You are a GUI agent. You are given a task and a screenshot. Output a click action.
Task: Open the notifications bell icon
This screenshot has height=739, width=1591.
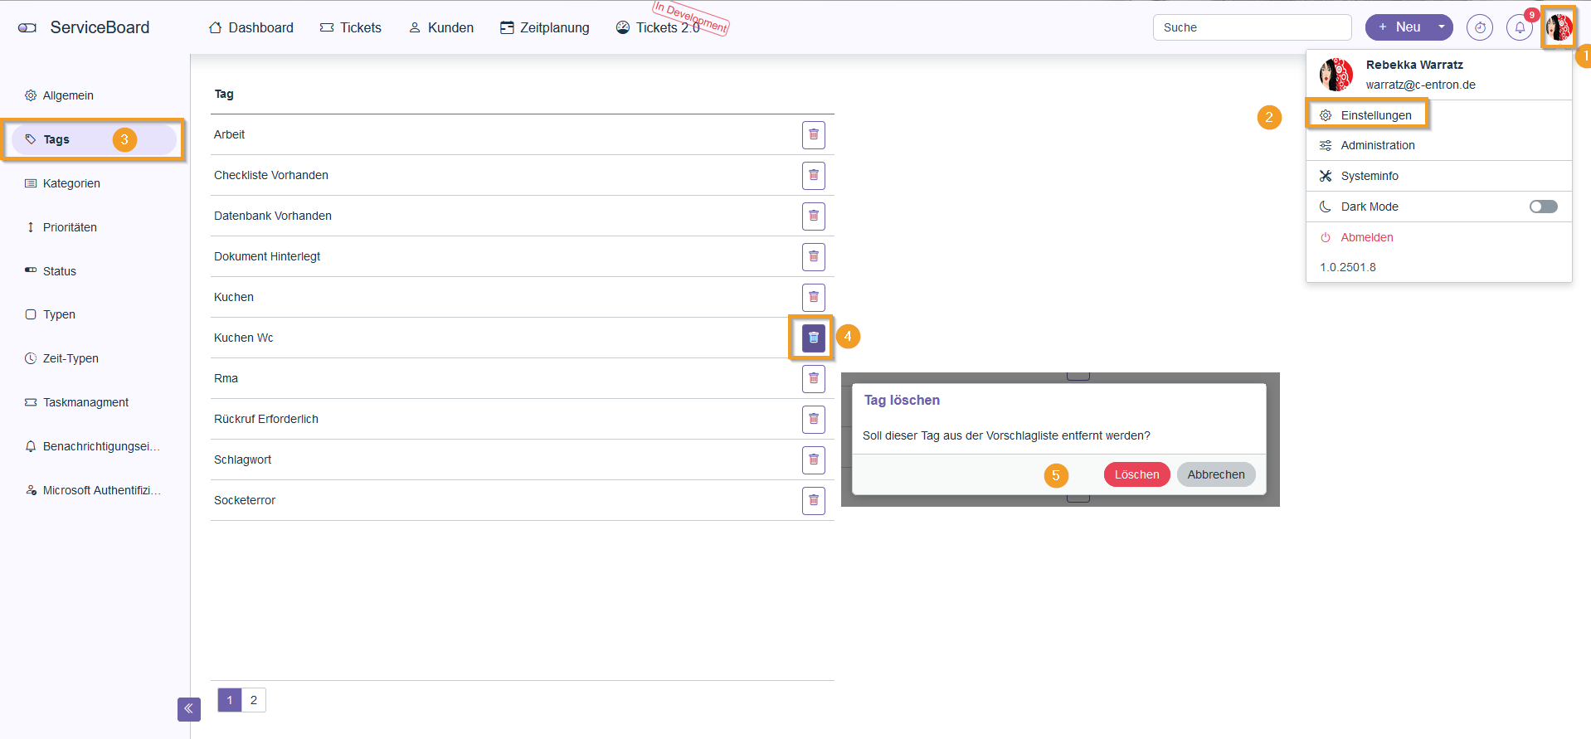[x=1519, y=27]
